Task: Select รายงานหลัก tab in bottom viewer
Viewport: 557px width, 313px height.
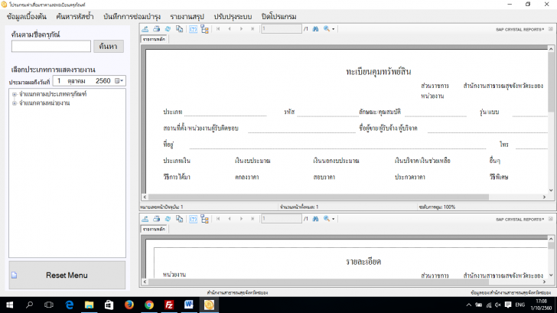Action: click(x=154, y=229)
